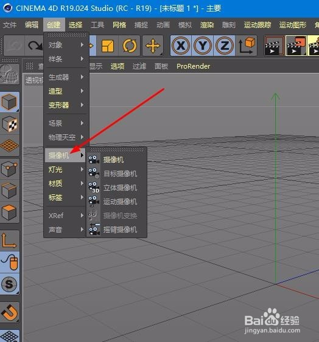Switch to Points mode icon
This screenshot has height=342, width=319.
coord(10,169)
